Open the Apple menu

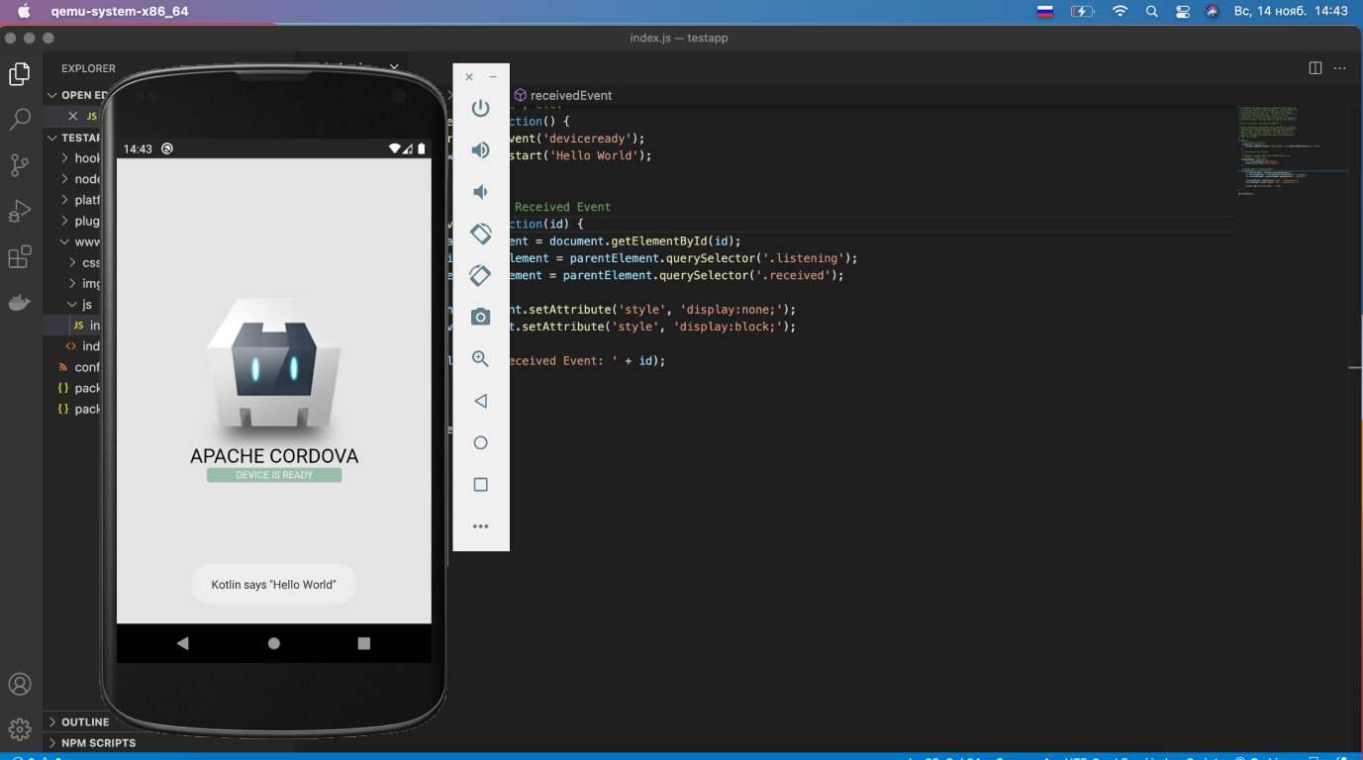pos(24,11)
